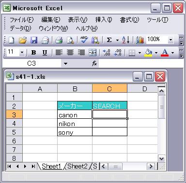Switch to the Sheet2 tab
Screen dimensions: 186x183
point(77,166)
